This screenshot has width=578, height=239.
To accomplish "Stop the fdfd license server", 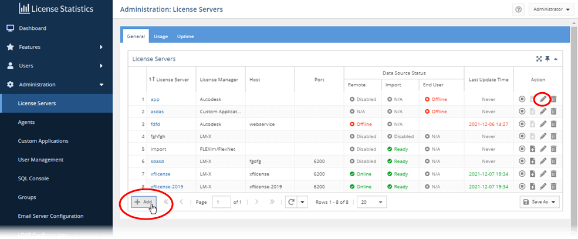I will [x=522, y=124].
